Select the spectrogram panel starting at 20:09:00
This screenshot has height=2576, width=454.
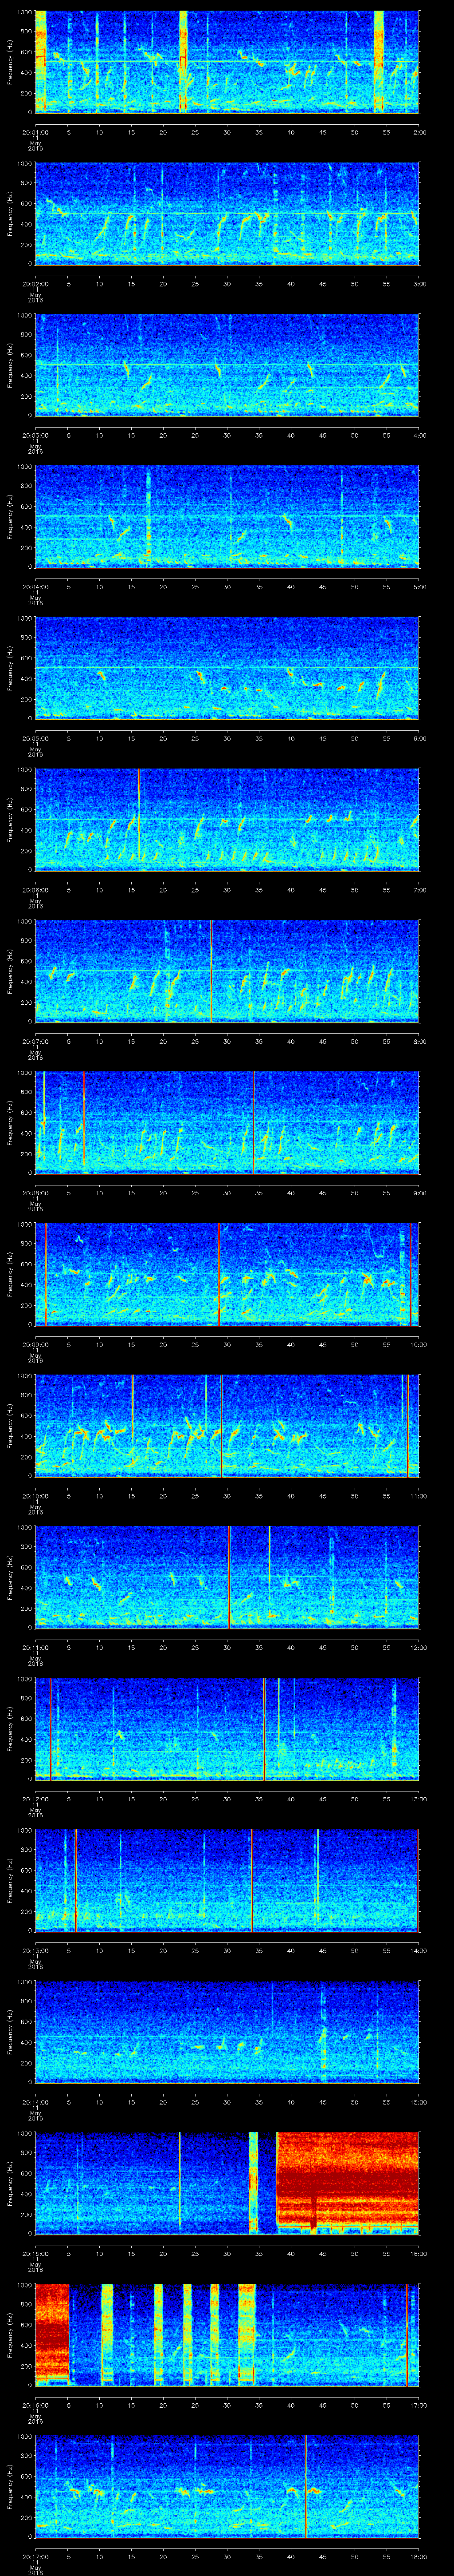point(227,1273)
